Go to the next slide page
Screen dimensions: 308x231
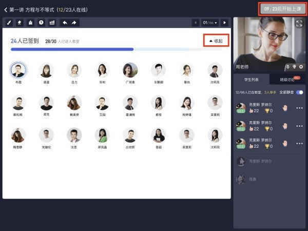tap(224, 23)
